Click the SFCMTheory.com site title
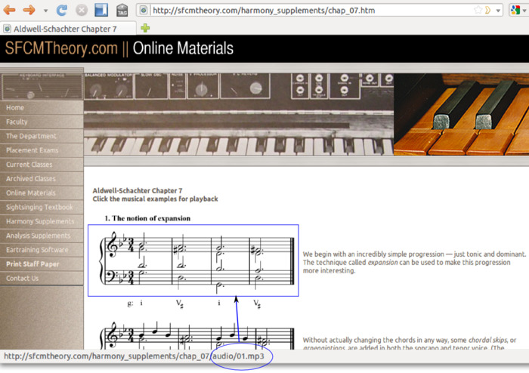The height and width of the screenshot is (373, 529). click(61, 48)
